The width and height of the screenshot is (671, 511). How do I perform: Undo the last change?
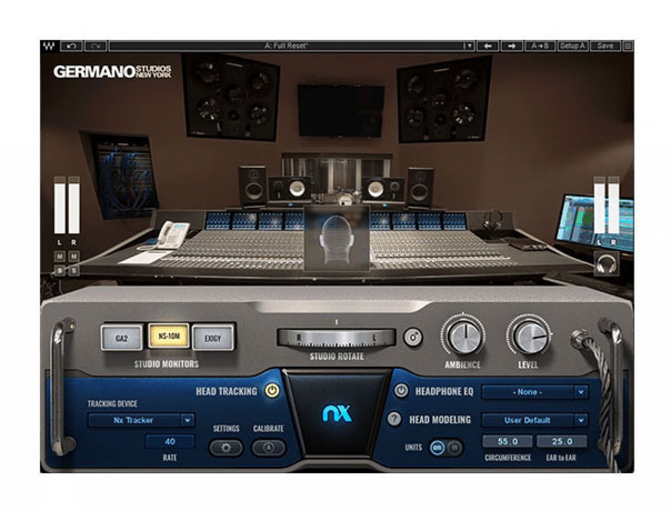[72, 46]
